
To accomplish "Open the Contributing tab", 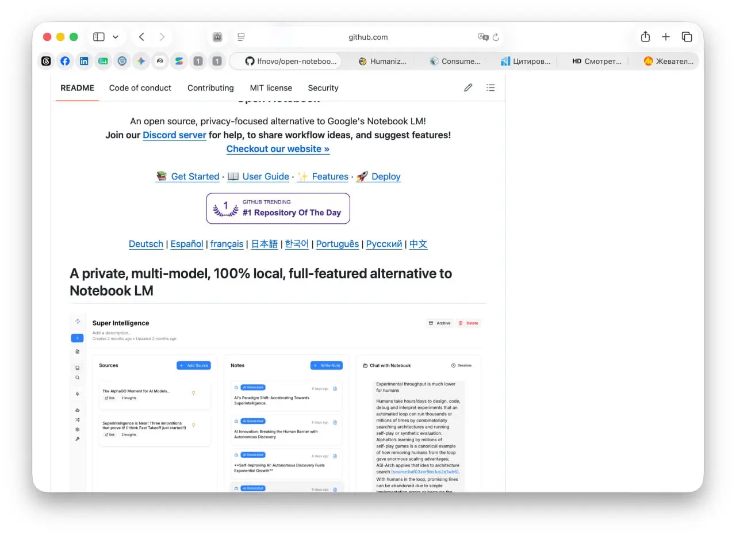I will pyautogui.click(x=210, y=88).
